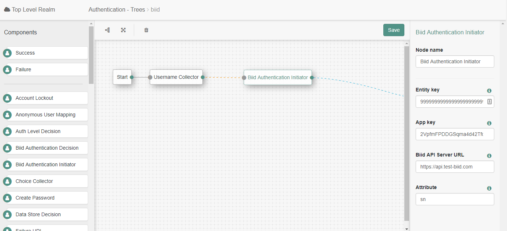Click the Success component icon
The image size is (507, 231).
pos(7,53)
